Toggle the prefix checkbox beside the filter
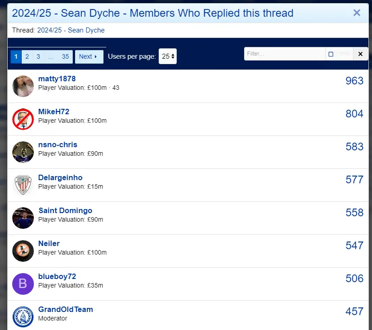 [x=331, y=54]
